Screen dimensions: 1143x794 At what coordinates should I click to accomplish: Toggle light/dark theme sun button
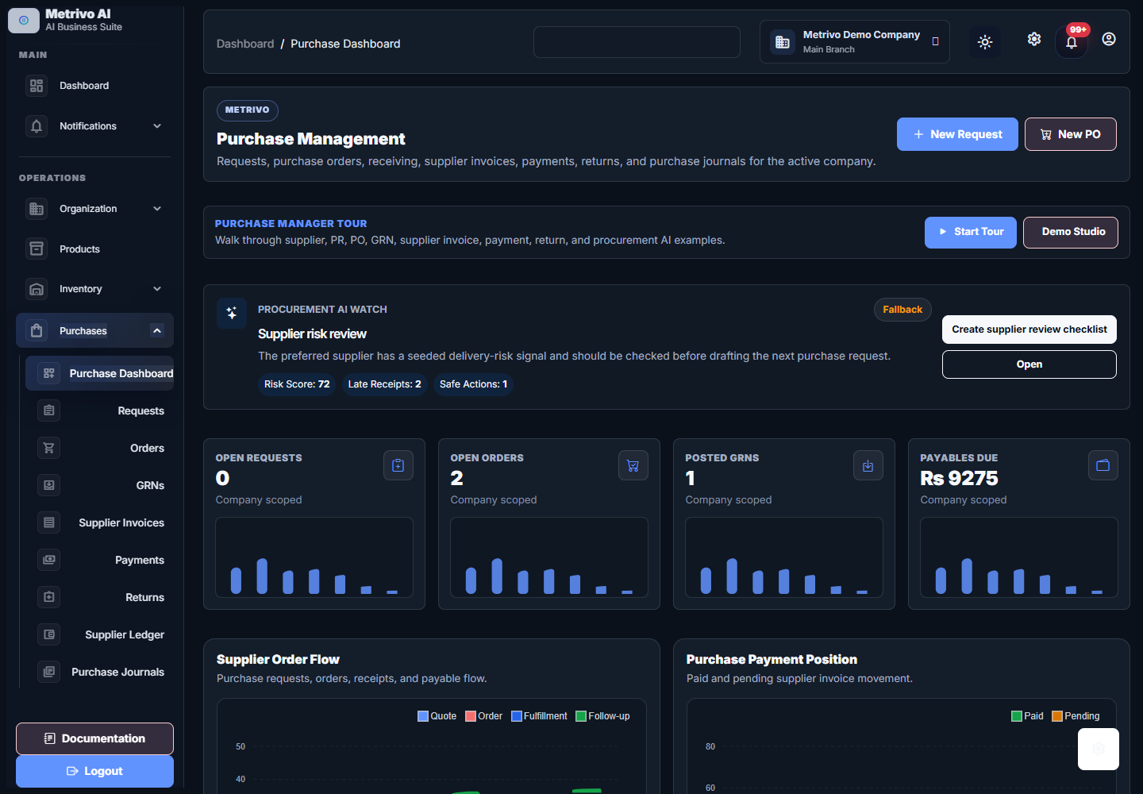tap(985, 42)
